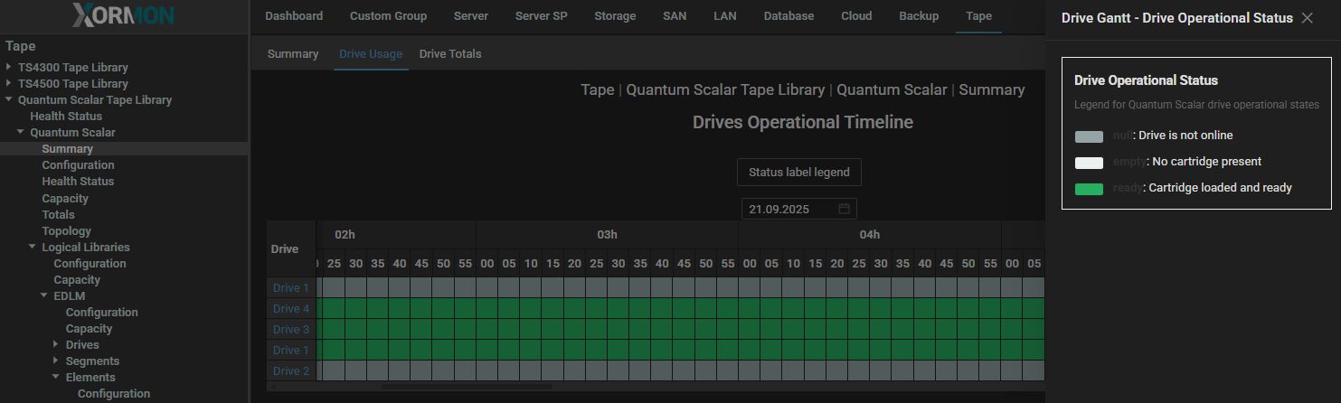This screenshot has height=403, width=1341.
Task: Click the white 'No cartridge' legend swatch
Action: tap(1089, 163)
